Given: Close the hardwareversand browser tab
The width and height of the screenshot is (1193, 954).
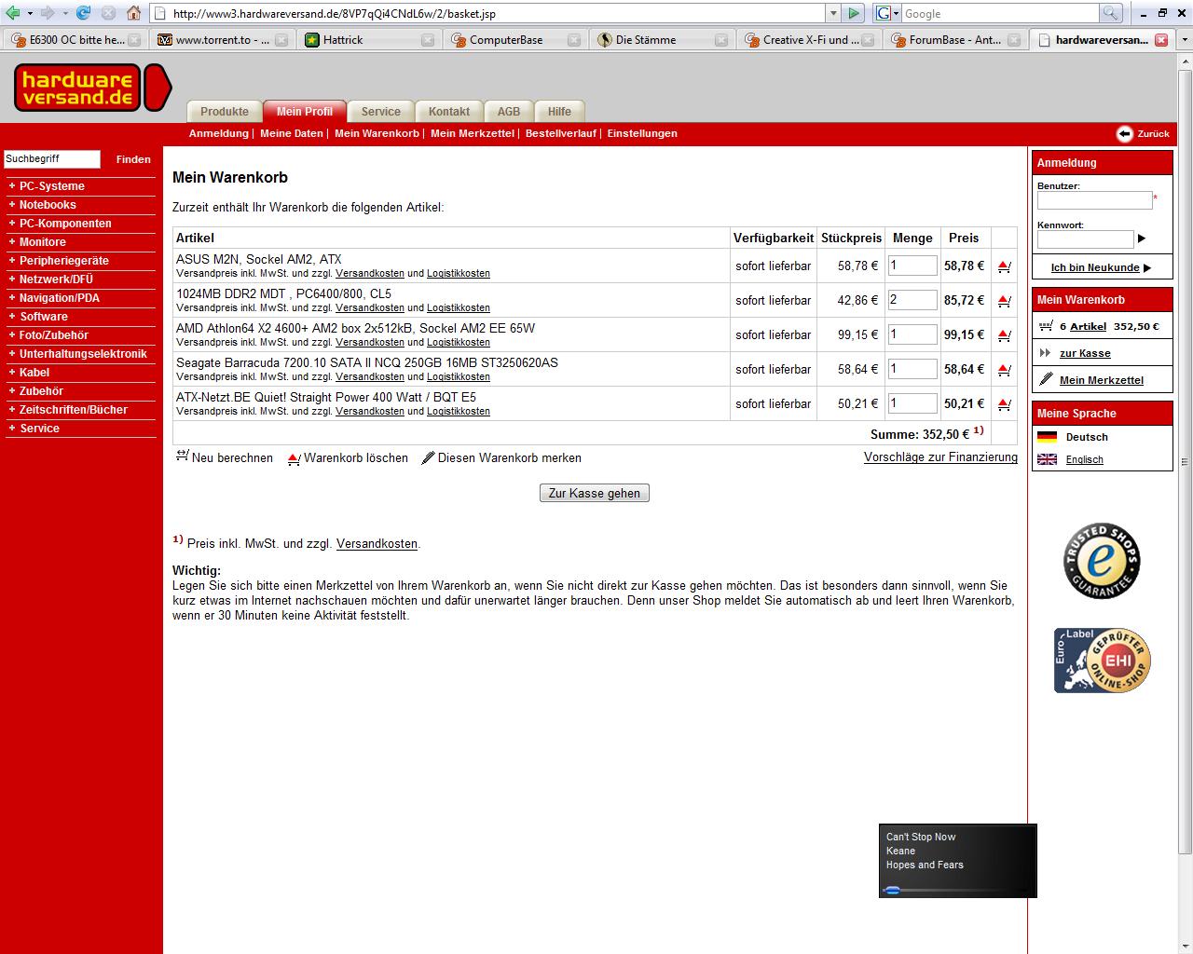Looking at the screenshot, I should (x=1161, y=40).
